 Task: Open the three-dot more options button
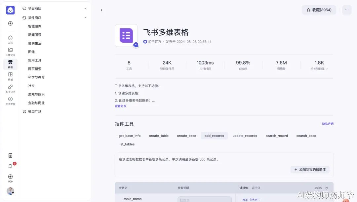[x=346, y=10]
